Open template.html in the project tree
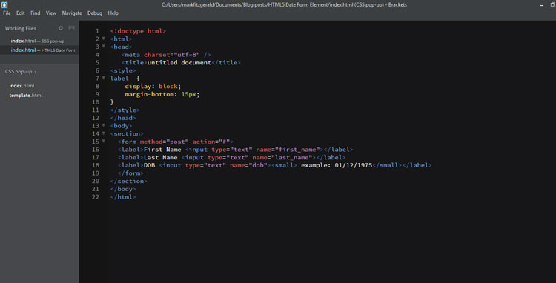556x283 pixels. pyautogui.click(x=26, y=96)
